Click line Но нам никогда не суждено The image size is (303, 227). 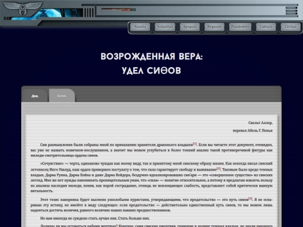tap(95, 219)
